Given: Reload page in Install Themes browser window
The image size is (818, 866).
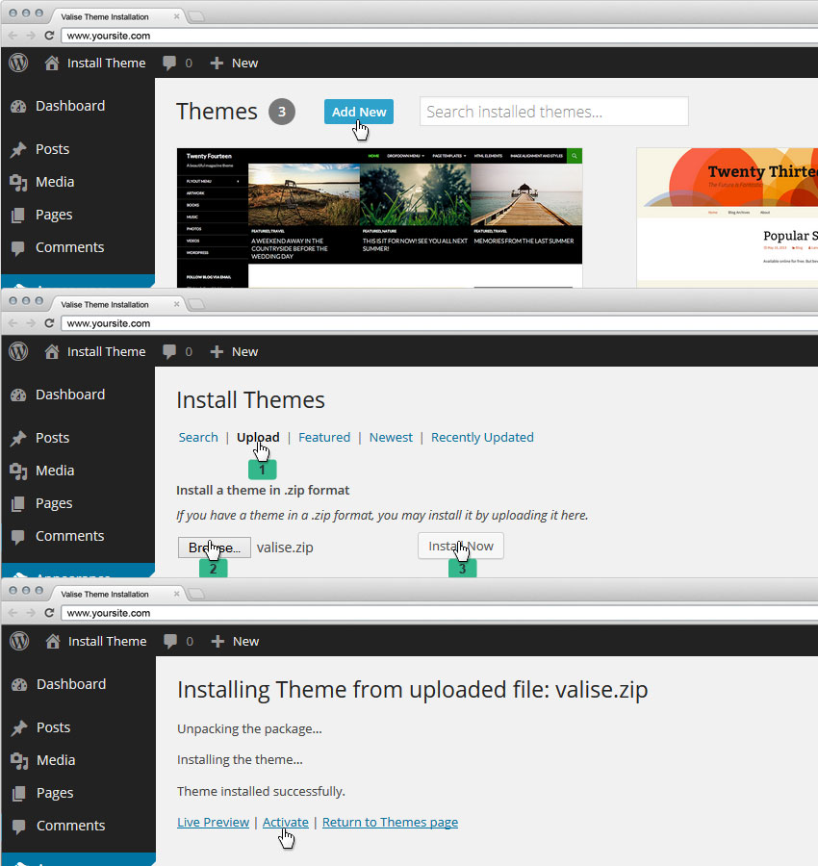Looking at the screenshot, I should 49,323.
